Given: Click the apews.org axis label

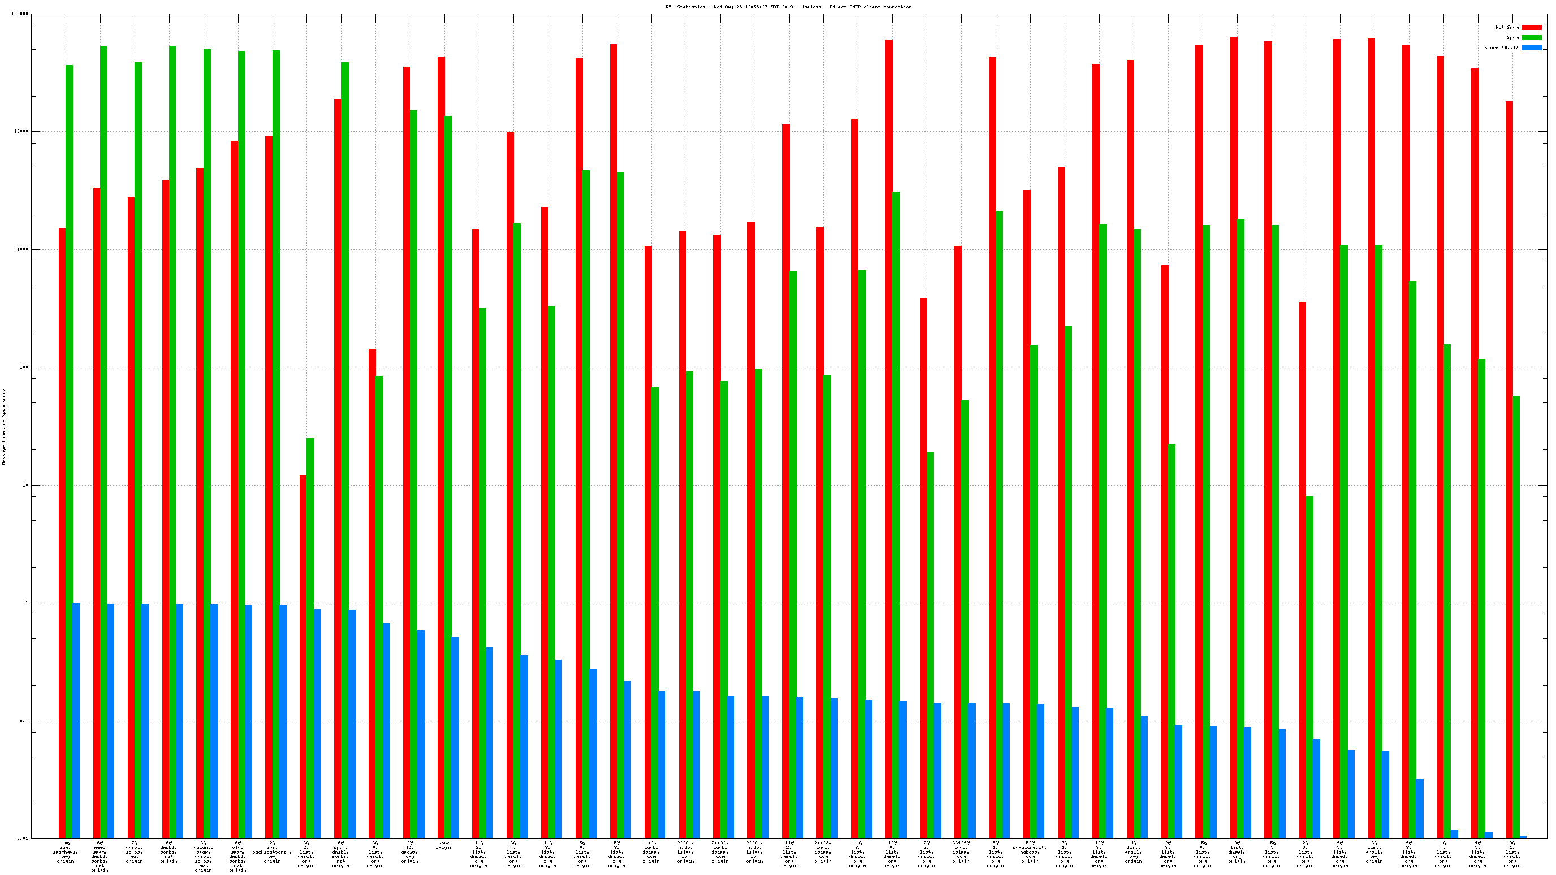Looking at the screenshot, I should pyautogui.click(x=409, y=851).
